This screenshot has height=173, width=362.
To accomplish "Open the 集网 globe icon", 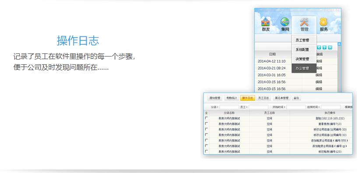I will [285, 25].
